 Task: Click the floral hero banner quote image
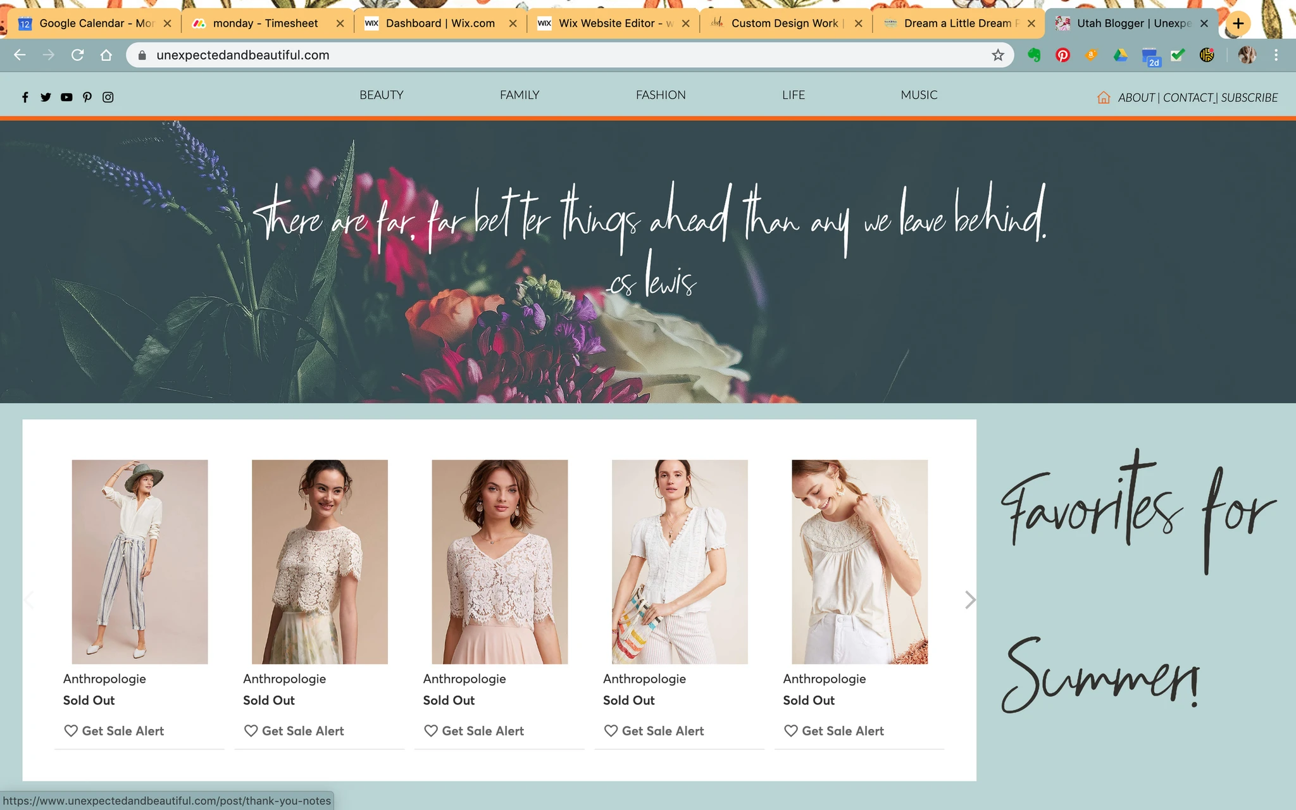tap(648, 261)
